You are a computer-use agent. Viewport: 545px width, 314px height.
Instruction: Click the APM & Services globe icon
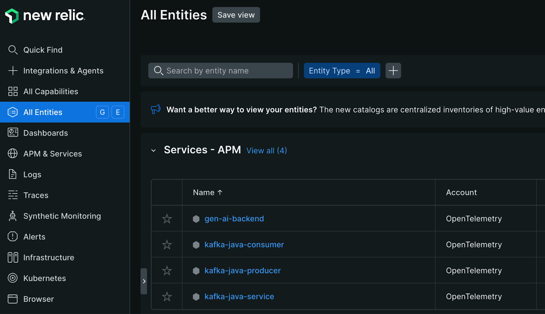tap(13, 153)
